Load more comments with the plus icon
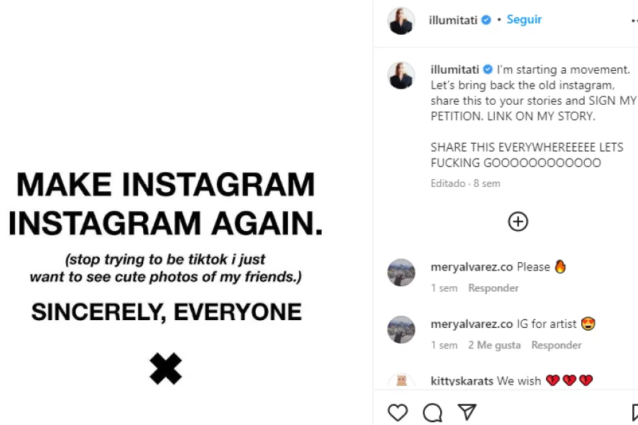 pos(518,222)
